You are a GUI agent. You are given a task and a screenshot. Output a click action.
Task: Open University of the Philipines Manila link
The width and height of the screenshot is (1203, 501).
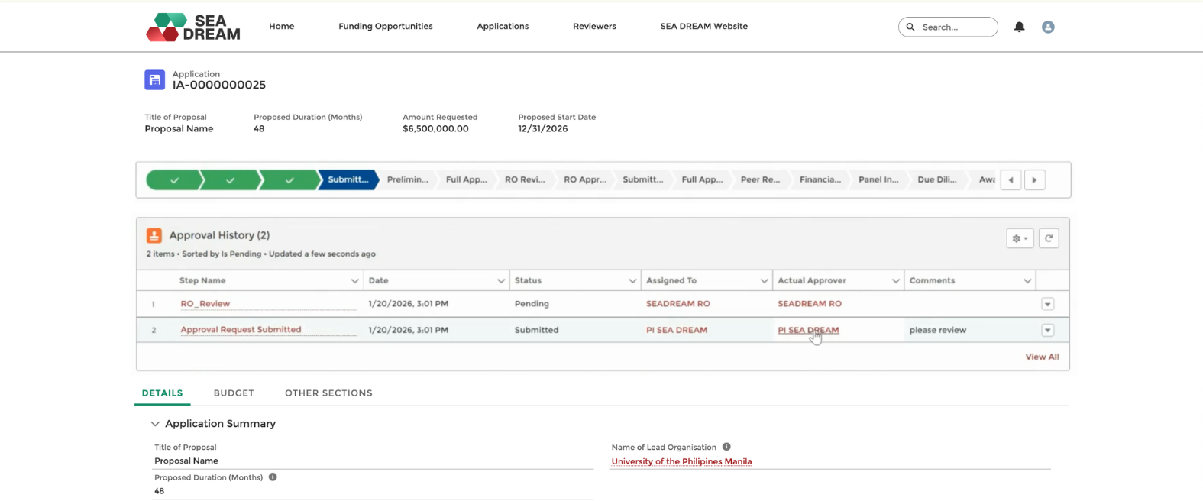681,462
